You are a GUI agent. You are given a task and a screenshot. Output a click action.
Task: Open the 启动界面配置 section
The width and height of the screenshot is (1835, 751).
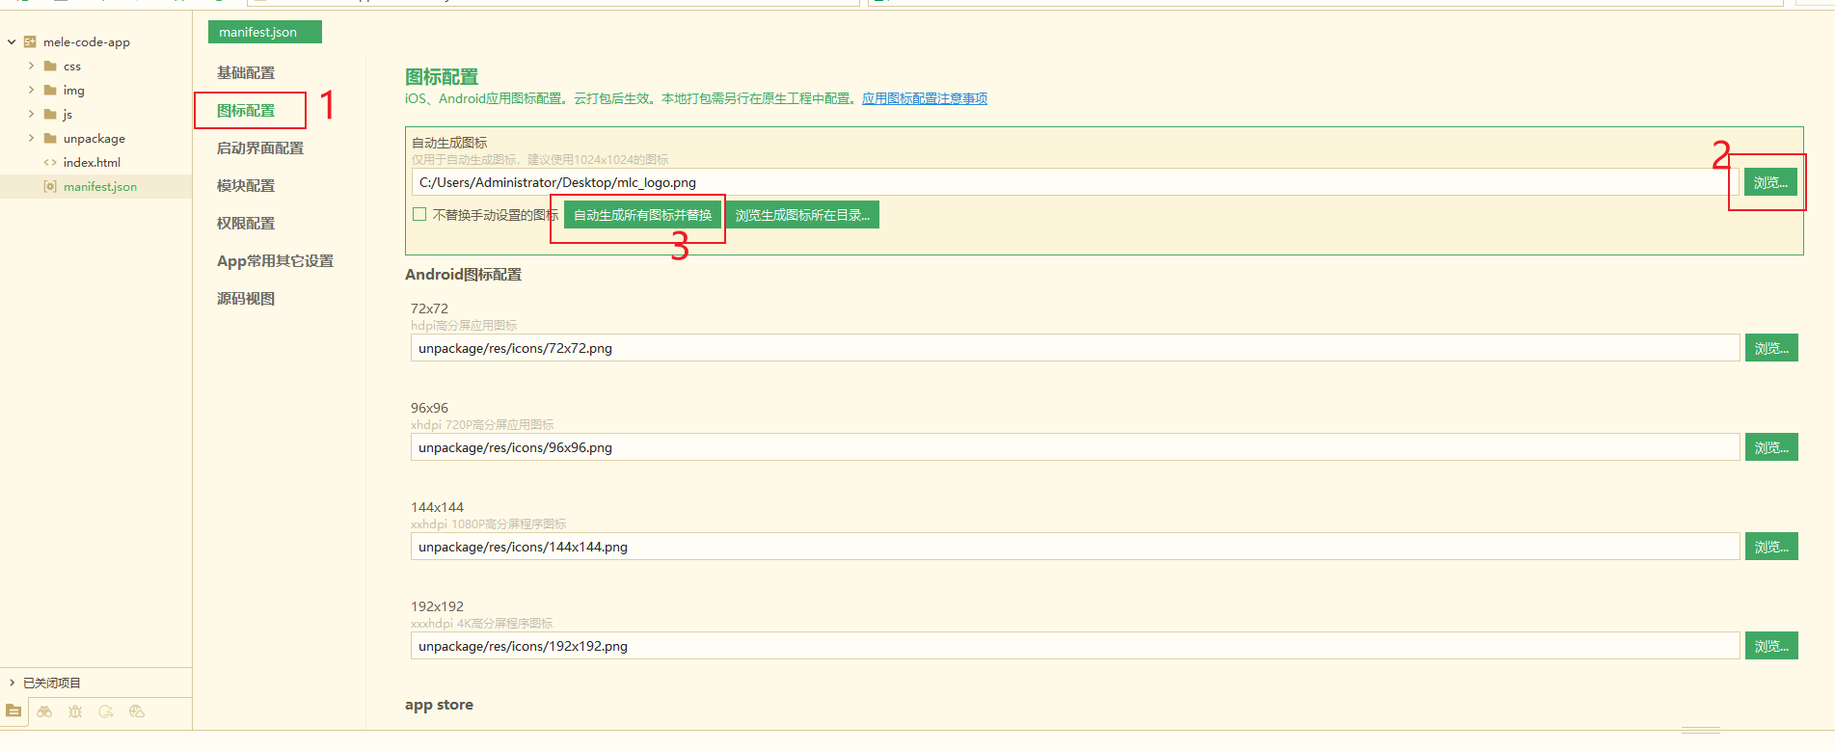point(259,148)
